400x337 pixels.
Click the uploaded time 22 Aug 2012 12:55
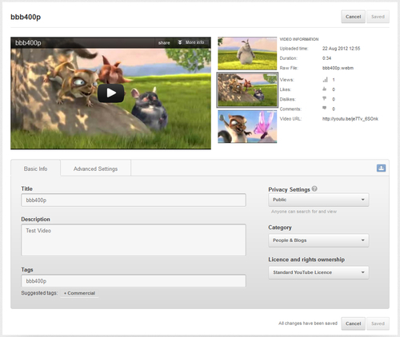coord(341,49)
